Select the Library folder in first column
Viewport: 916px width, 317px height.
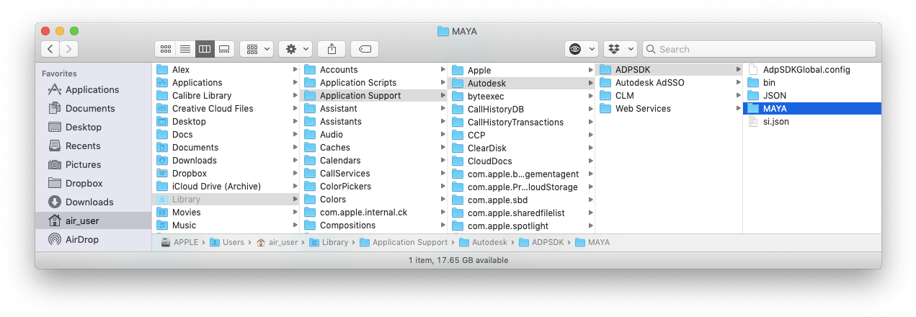pos(226,200)
